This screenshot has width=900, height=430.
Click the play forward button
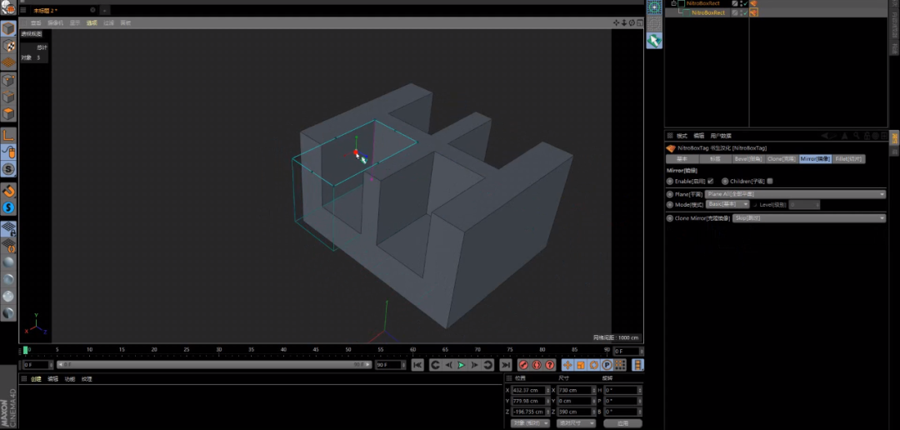[x=462, y=365]
